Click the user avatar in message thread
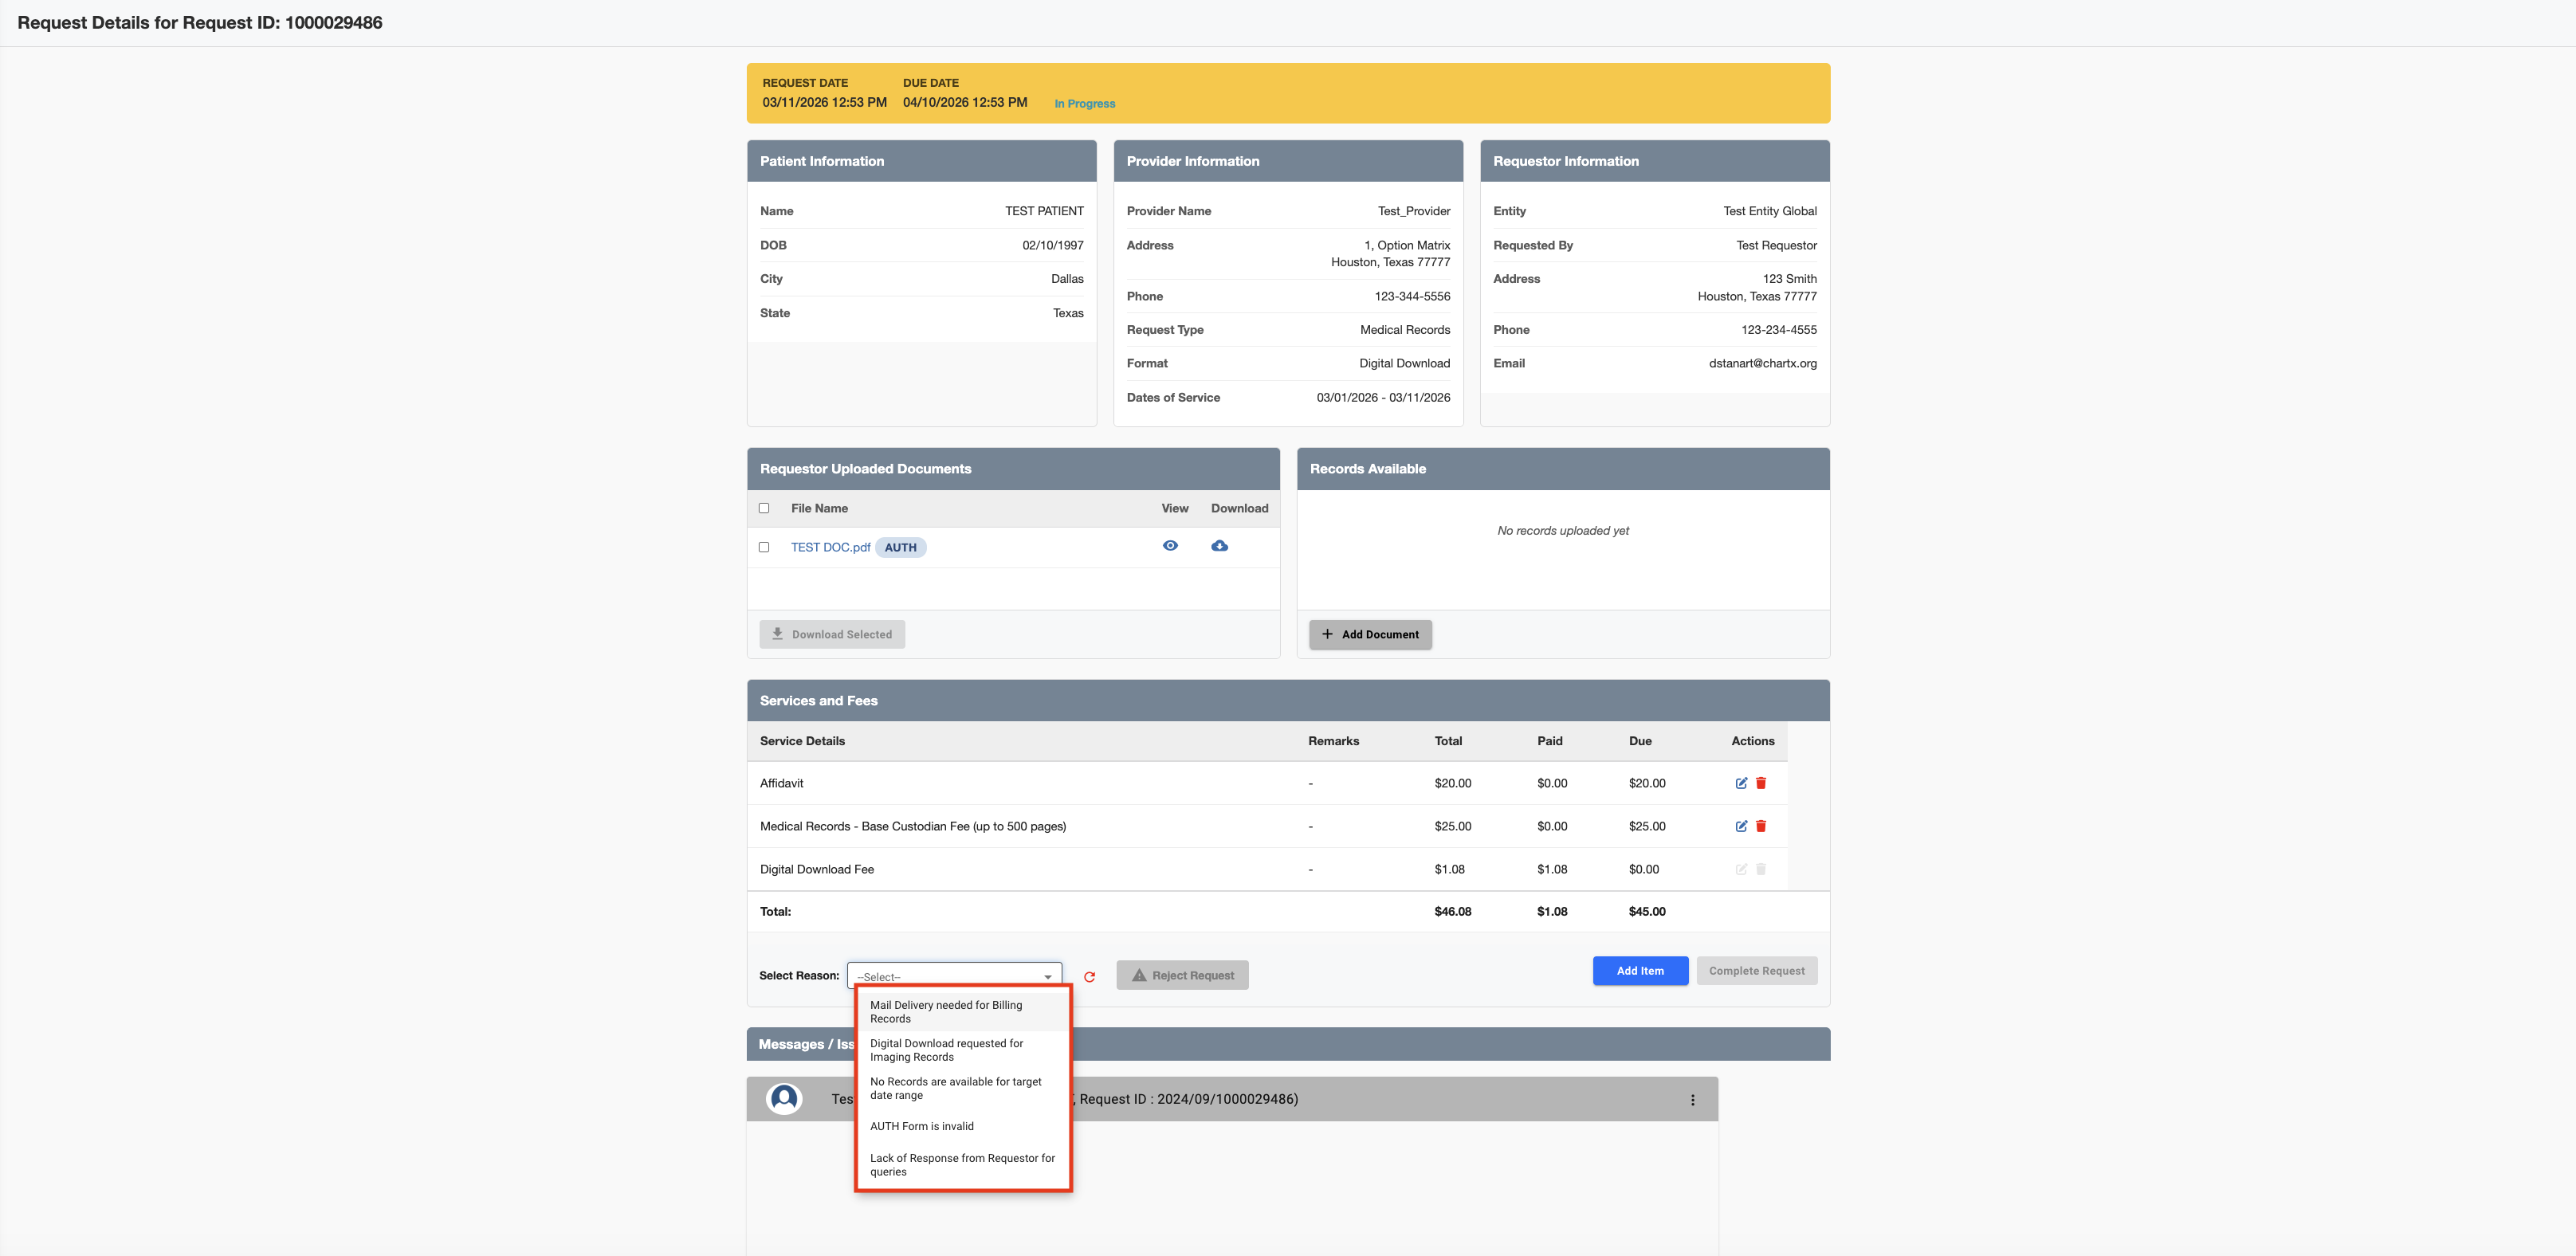The image size is (2576, 1256). coord(784,1099)
